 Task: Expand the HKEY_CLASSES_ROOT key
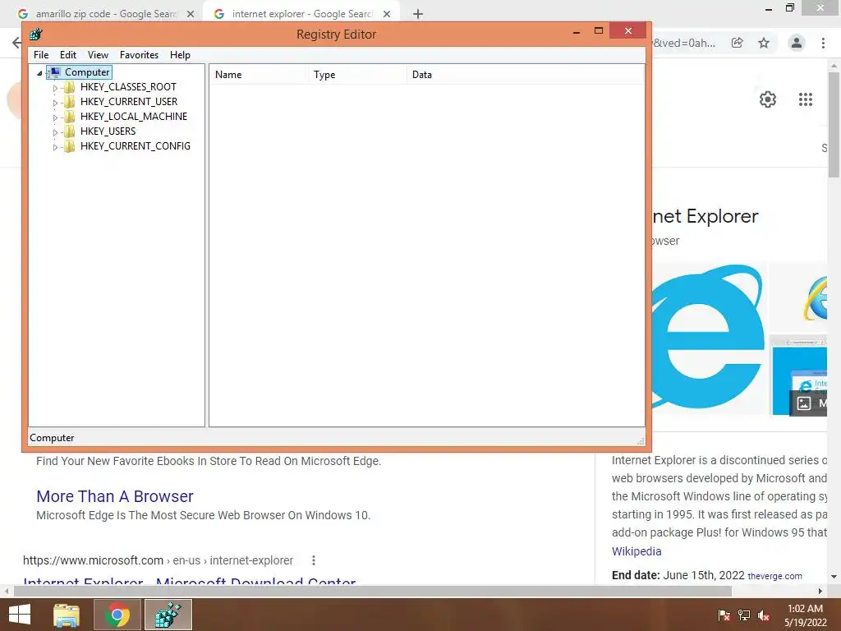point(55,87)
